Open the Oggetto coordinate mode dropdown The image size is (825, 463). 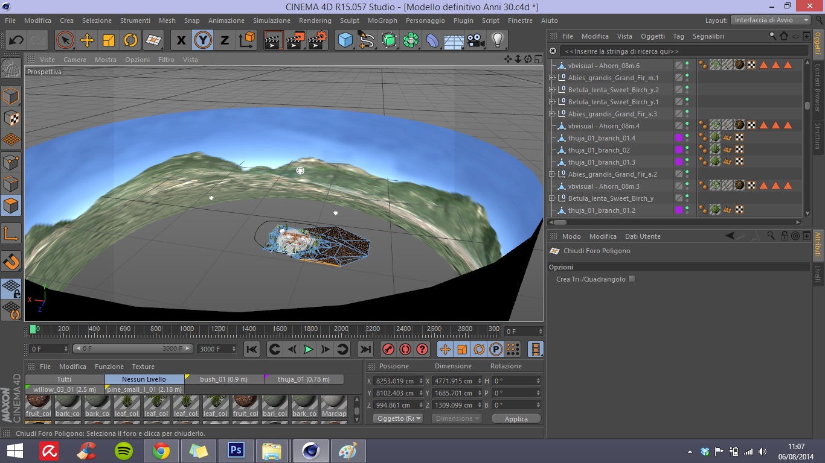click(398, 418)
